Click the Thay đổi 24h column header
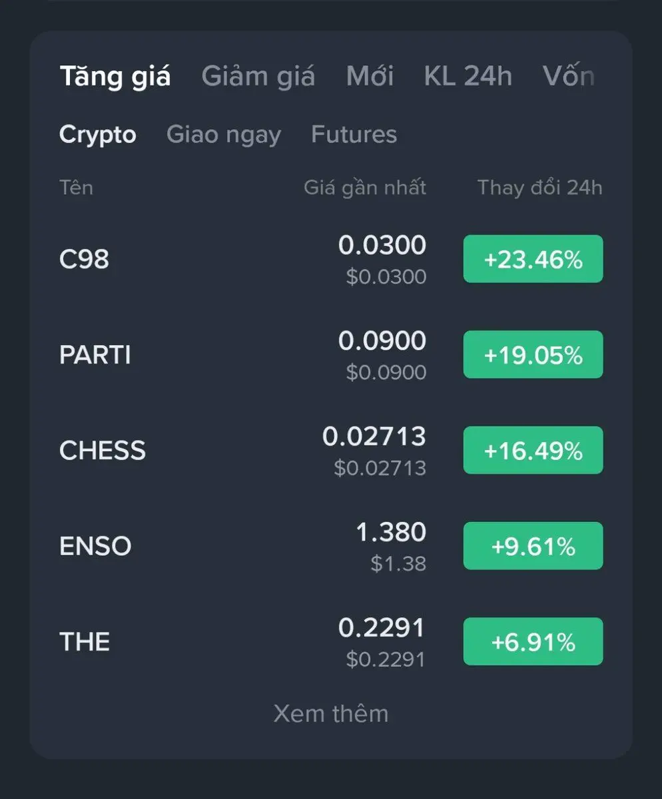This screenshot has height=799, width=662. click(x=539, y=188)
